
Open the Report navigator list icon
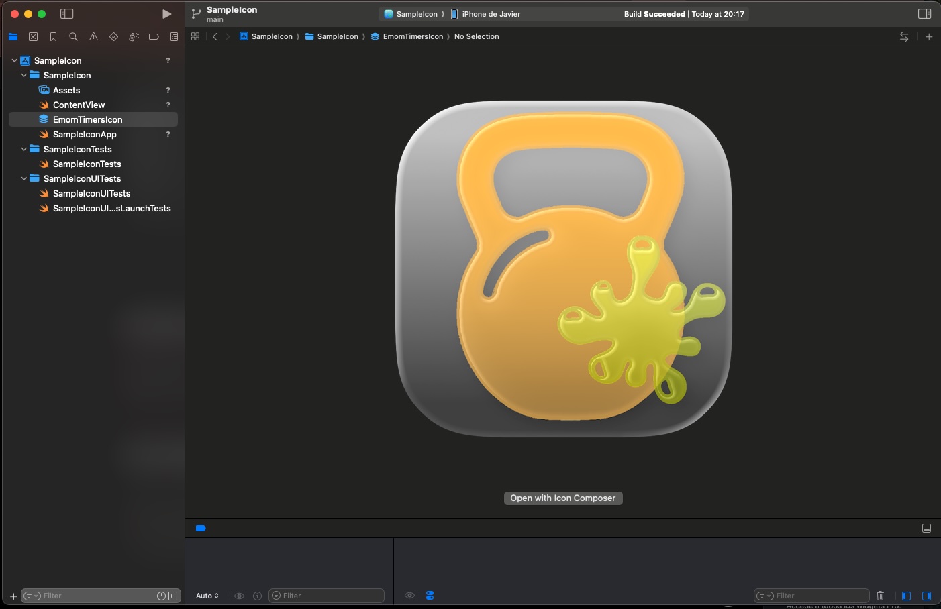click(174, 36)
